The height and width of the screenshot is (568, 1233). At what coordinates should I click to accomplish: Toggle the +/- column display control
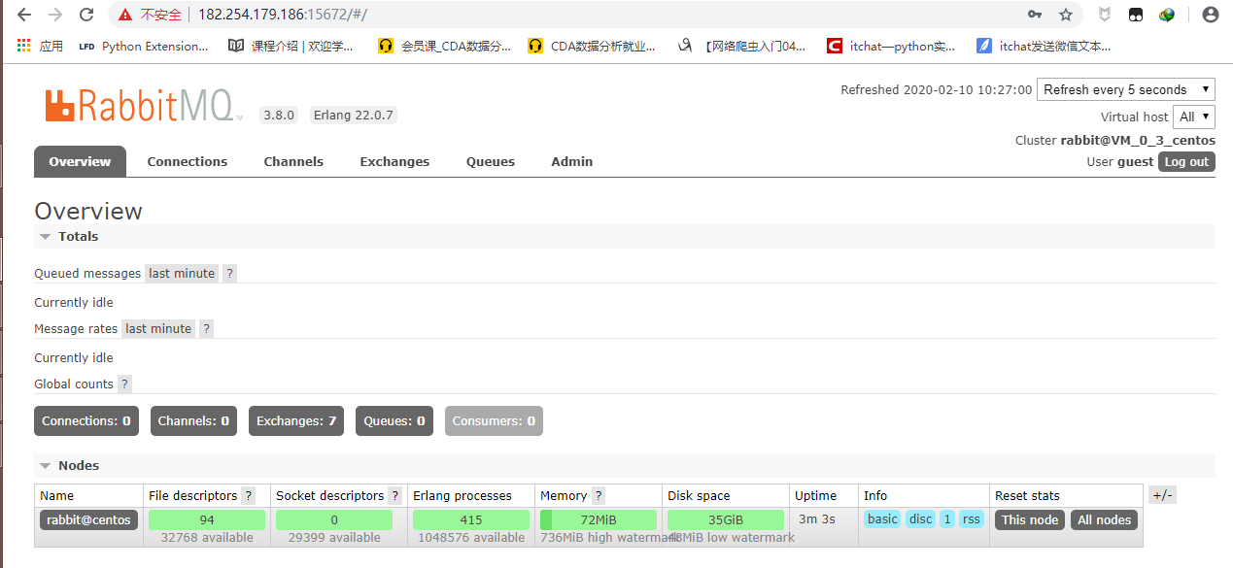click(1162, 495)
